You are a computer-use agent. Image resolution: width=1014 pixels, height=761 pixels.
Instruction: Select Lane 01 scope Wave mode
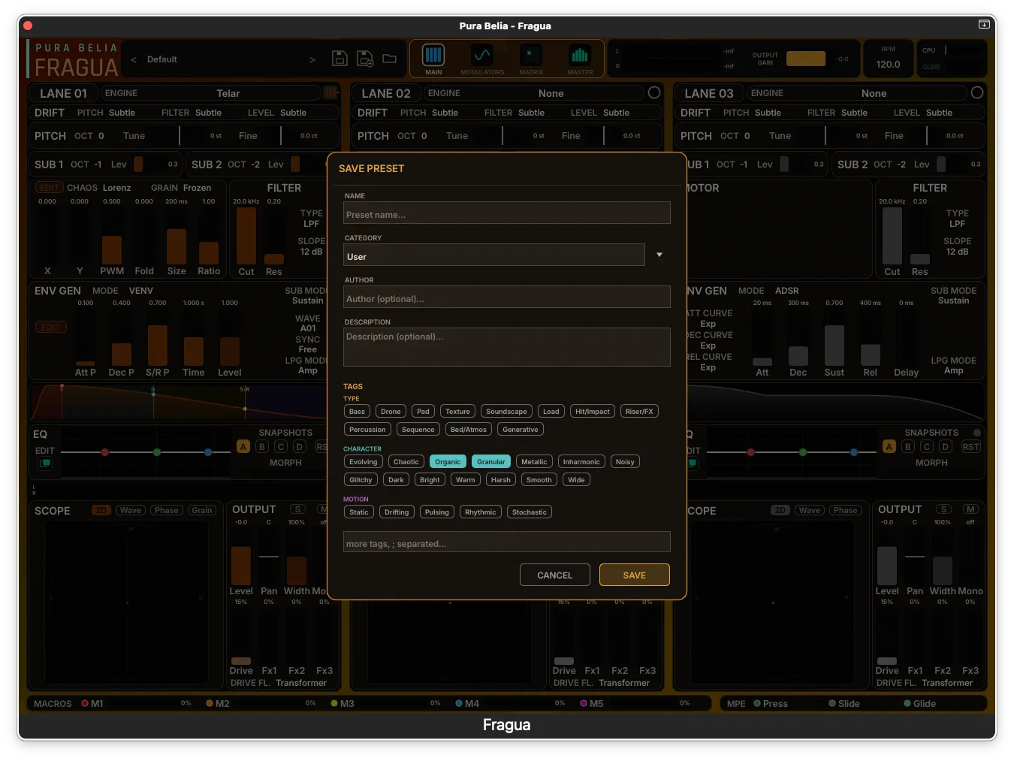click(x=131, y=510)
